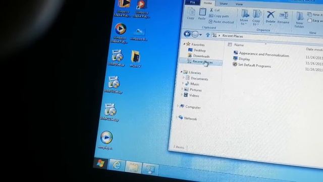
Task: Select Network in navigation pane
Action: coord(188,118)
